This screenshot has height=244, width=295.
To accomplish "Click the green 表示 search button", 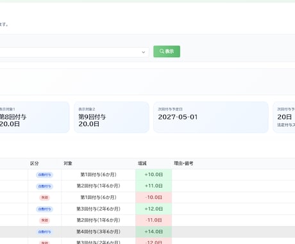I will [x=167, y=51].
